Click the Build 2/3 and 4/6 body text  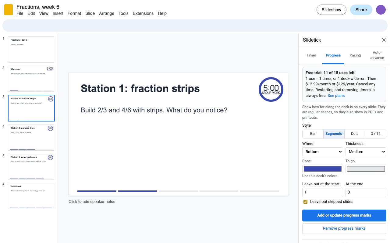(x=154, y=110)
